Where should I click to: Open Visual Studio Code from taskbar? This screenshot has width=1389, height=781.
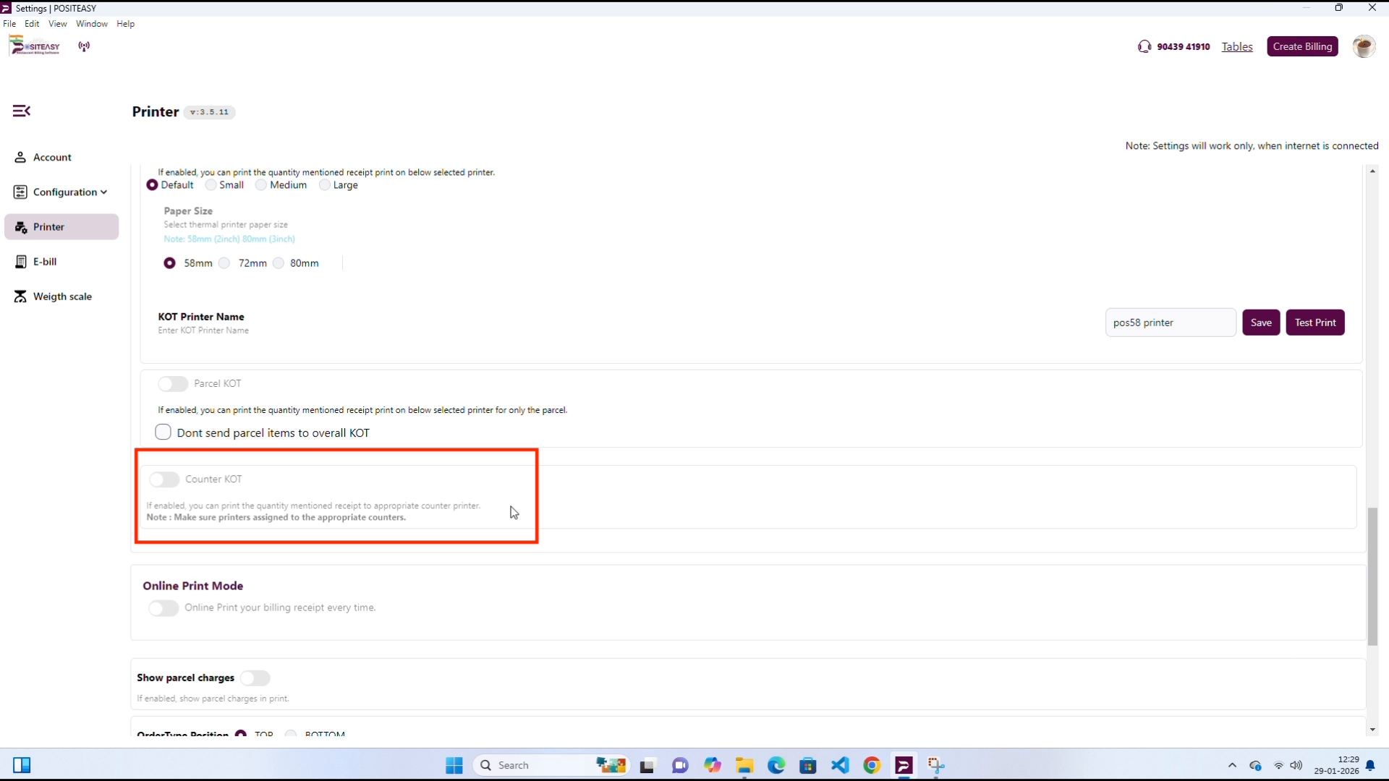click(x=840, y=765)
